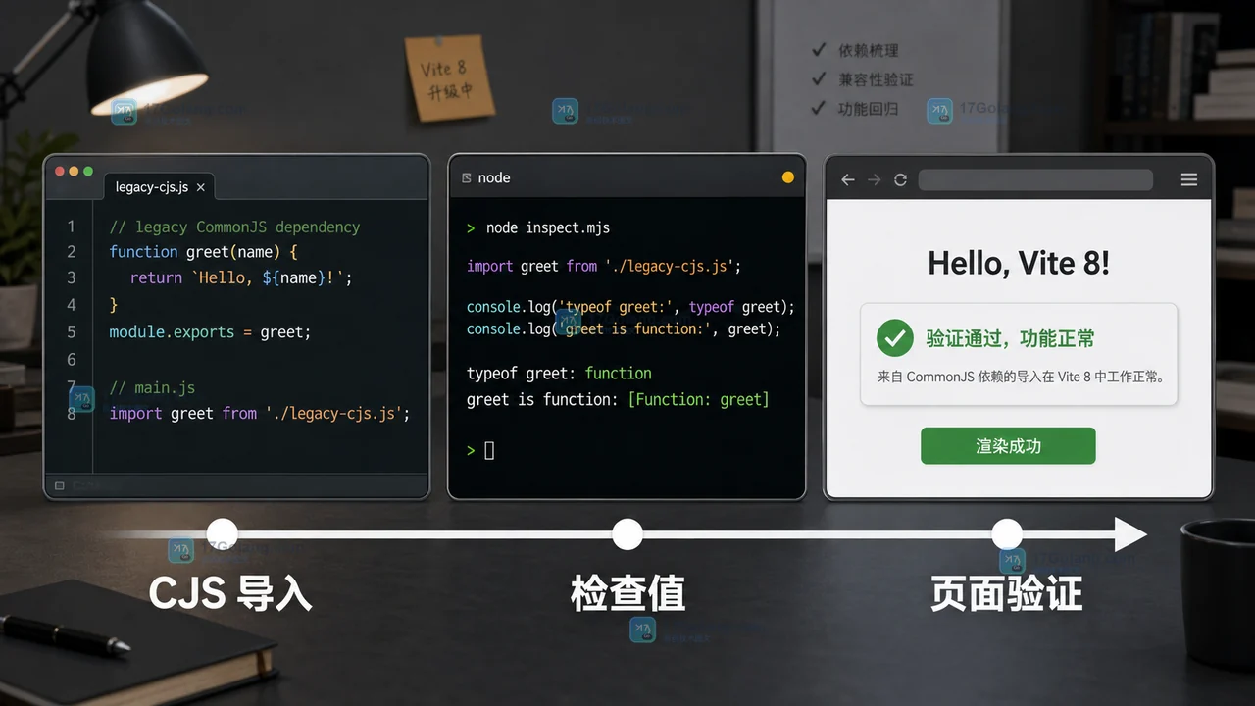Click the 验证通过，功能正常 heading
The height and width of the screenshot is (706, 1255).
pos(1011,339)
